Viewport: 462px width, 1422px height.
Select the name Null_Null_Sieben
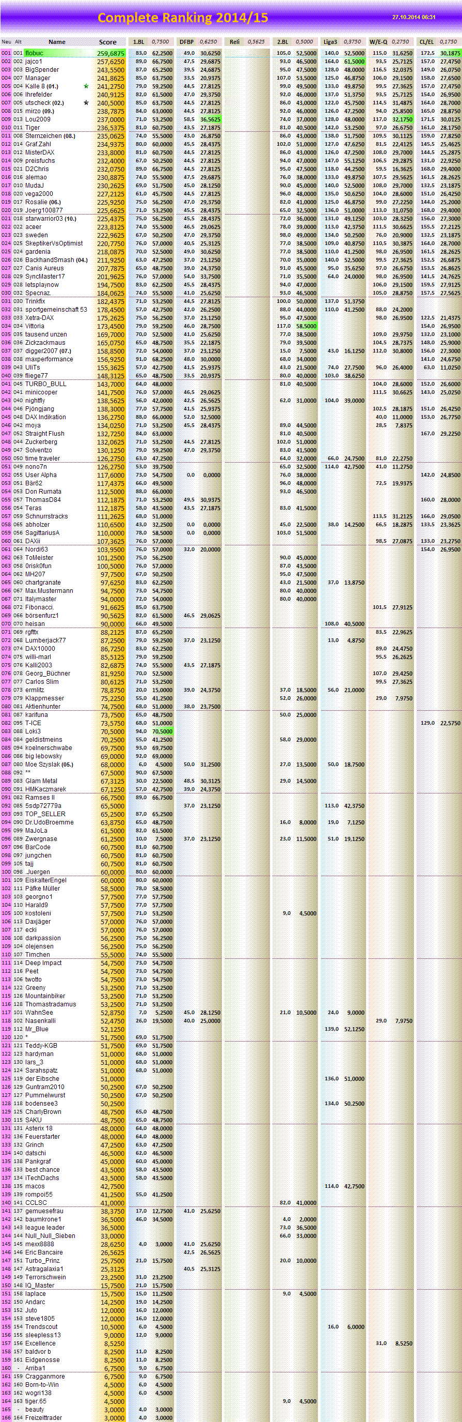coord(50,1236)
